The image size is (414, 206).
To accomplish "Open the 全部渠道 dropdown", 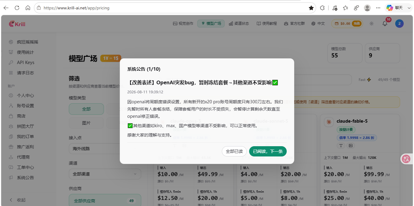I will (x=105, y=174).
